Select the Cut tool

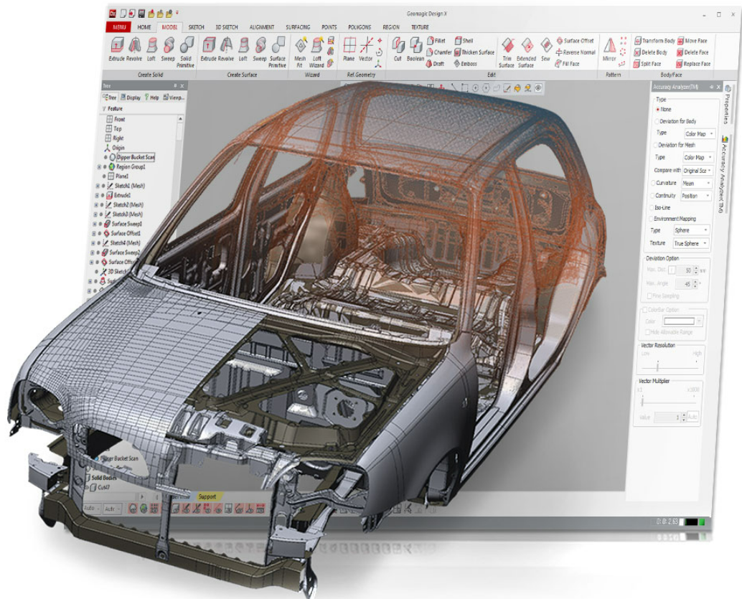click(398, 49)
